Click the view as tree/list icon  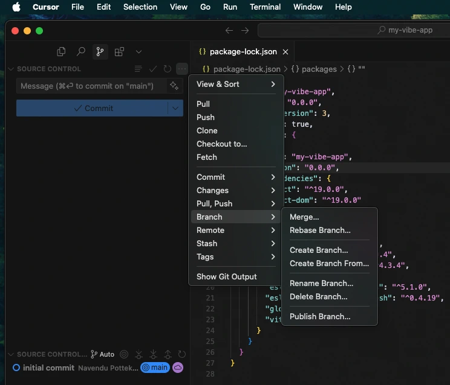(138, 69)
